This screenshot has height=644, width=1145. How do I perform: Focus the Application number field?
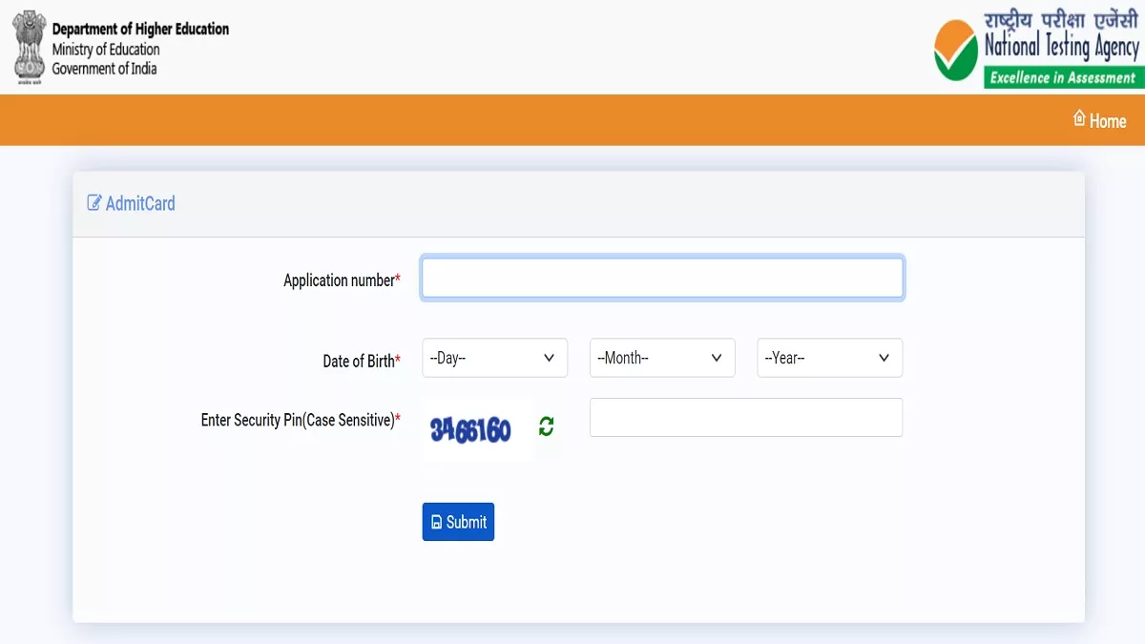[x=662, y=279]
